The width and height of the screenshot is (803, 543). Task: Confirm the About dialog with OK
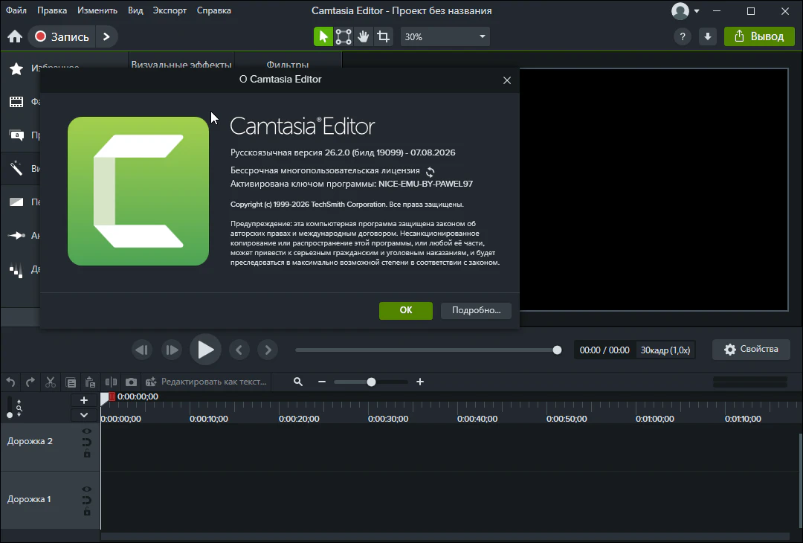(406, 310)
